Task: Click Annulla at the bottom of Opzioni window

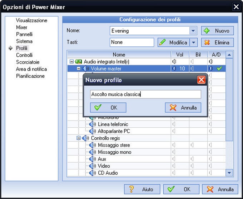Action: (x=220, y=189)
